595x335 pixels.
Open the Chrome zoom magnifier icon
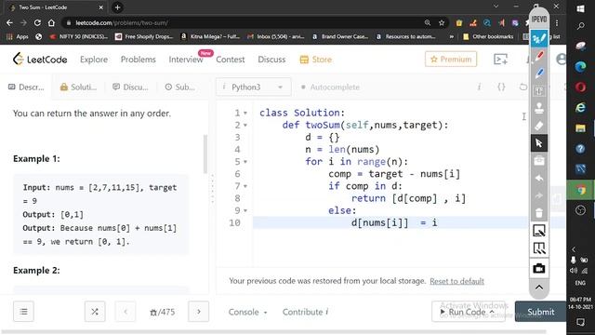click(428, 22)
